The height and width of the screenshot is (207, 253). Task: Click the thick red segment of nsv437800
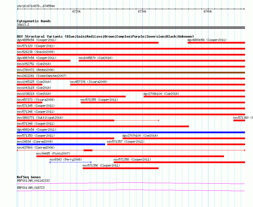coord(88,150)
